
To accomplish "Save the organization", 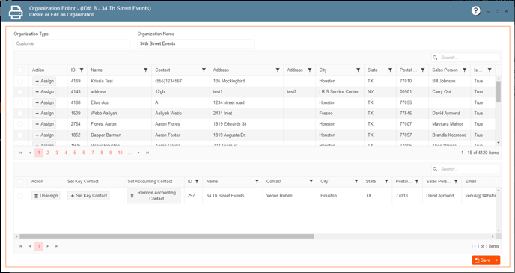I will pos(483,260).
